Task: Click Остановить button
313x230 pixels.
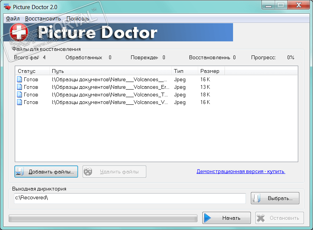Action: (x=280, y=218)
